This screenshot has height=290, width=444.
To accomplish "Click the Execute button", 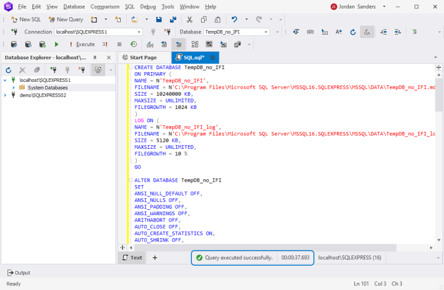I will (x=82, y=44).
